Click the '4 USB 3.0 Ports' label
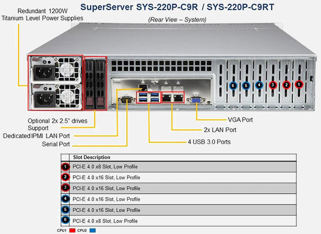The height and width of the screenshot is (234, 321). click(209, 142)
